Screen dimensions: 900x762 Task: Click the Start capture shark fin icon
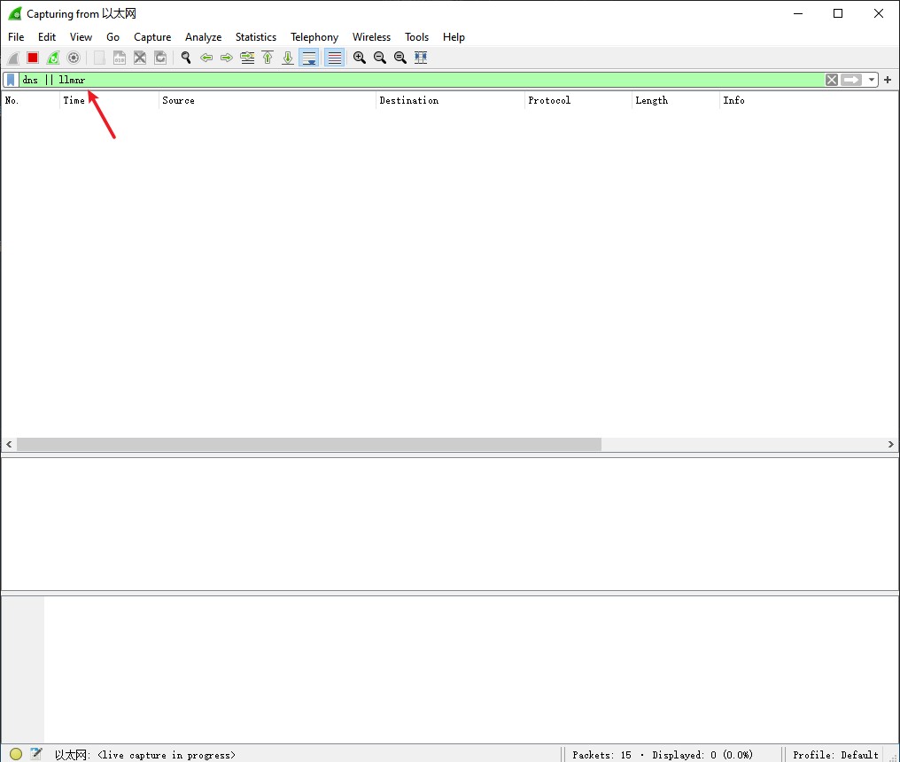coord(13,58)
